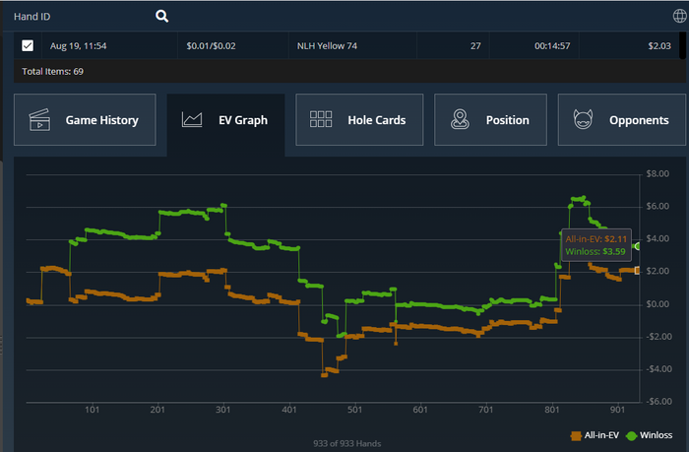
Task: Open the Opponents tab
Action: pos(622,119)
